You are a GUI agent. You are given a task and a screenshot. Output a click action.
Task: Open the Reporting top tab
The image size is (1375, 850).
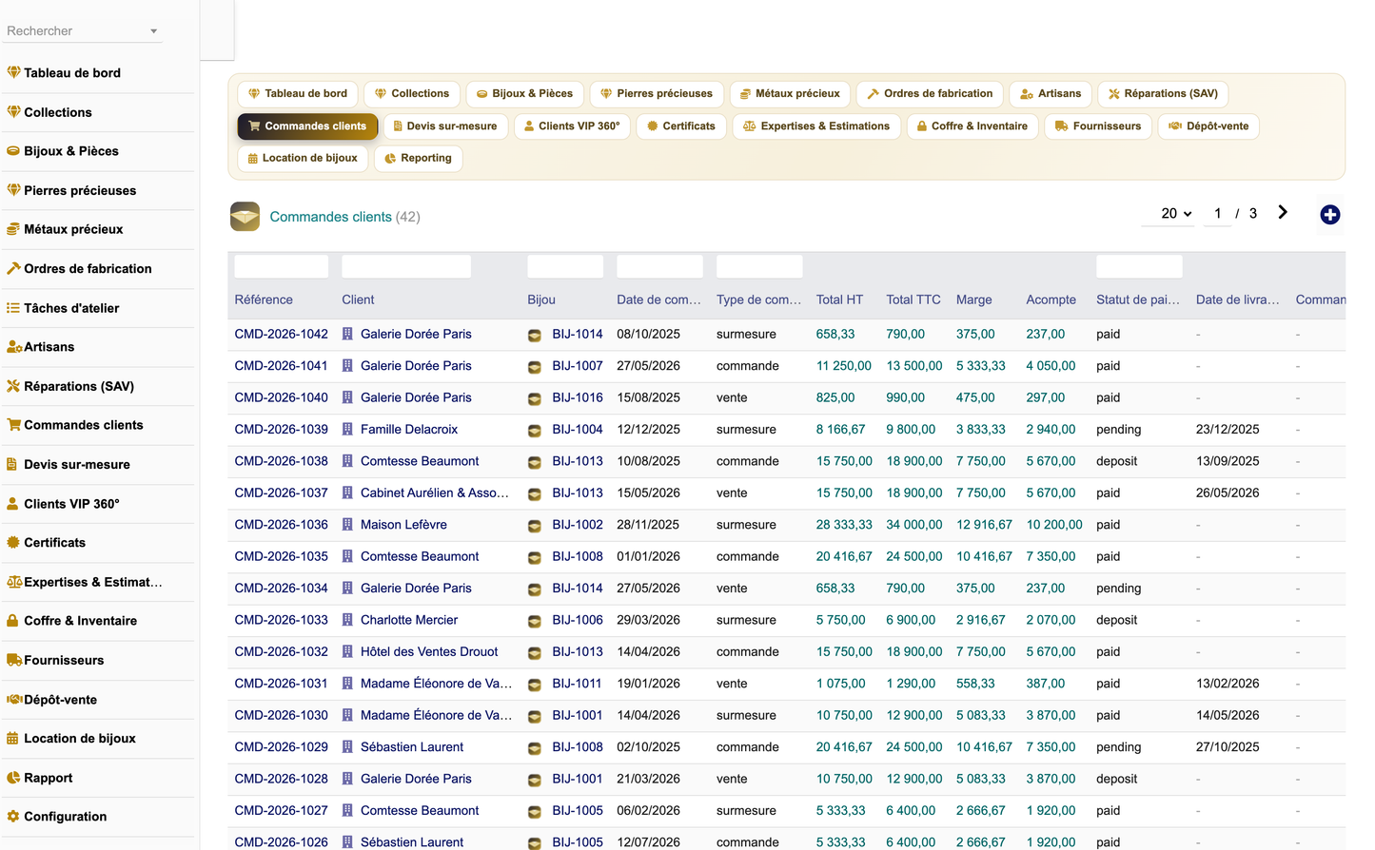418,158
